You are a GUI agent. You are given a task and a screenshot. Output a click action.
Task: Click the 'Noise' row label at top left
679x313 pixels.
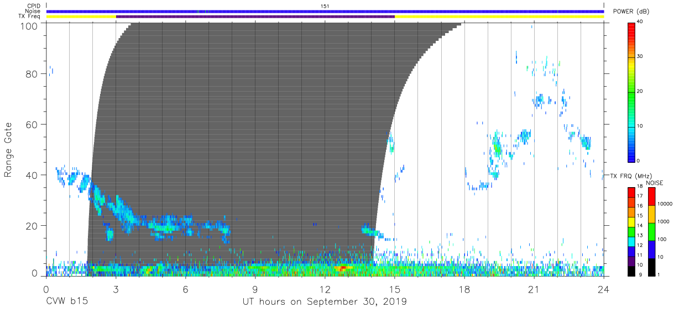pos(34,11)
